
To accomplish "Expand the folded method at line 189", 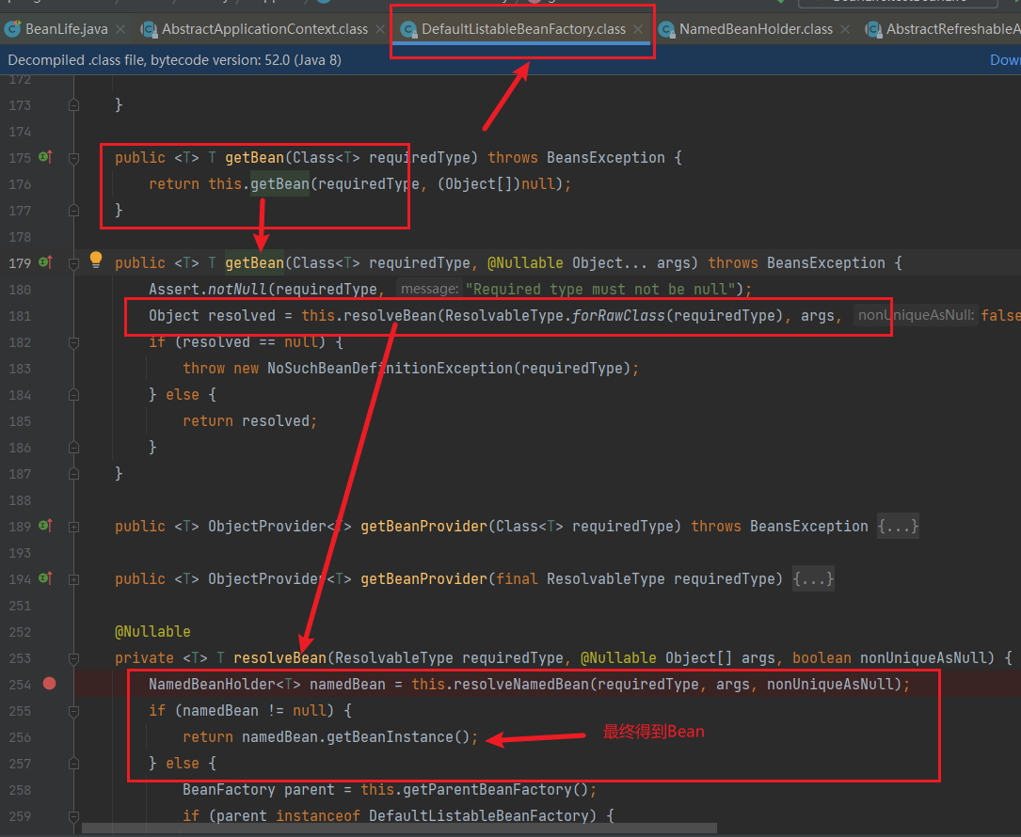I will pyautogui.click(x=74, y=527).
